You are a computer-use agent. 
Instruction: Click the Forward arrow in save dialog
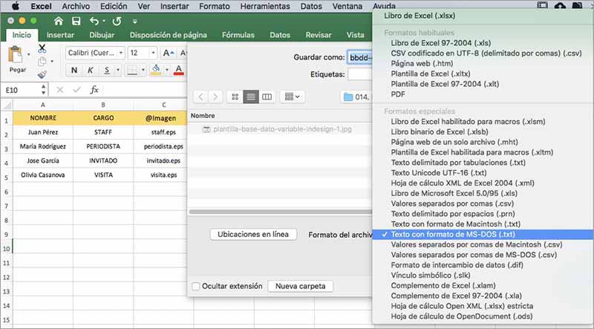215,97
